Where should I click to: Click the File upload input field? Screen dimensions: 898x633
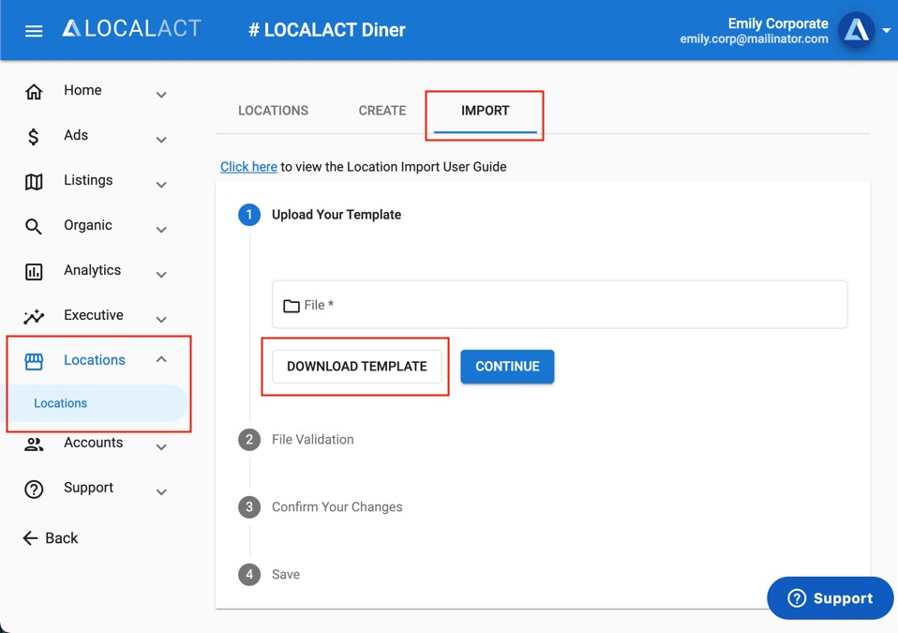pyautogui.click(x=560, y=305)
